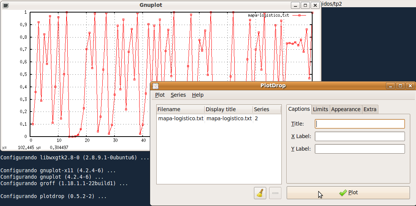Minimize the PlotDrop window
Image resolution: width=416 pixels, height=206 pixels.
click(391, 86)
